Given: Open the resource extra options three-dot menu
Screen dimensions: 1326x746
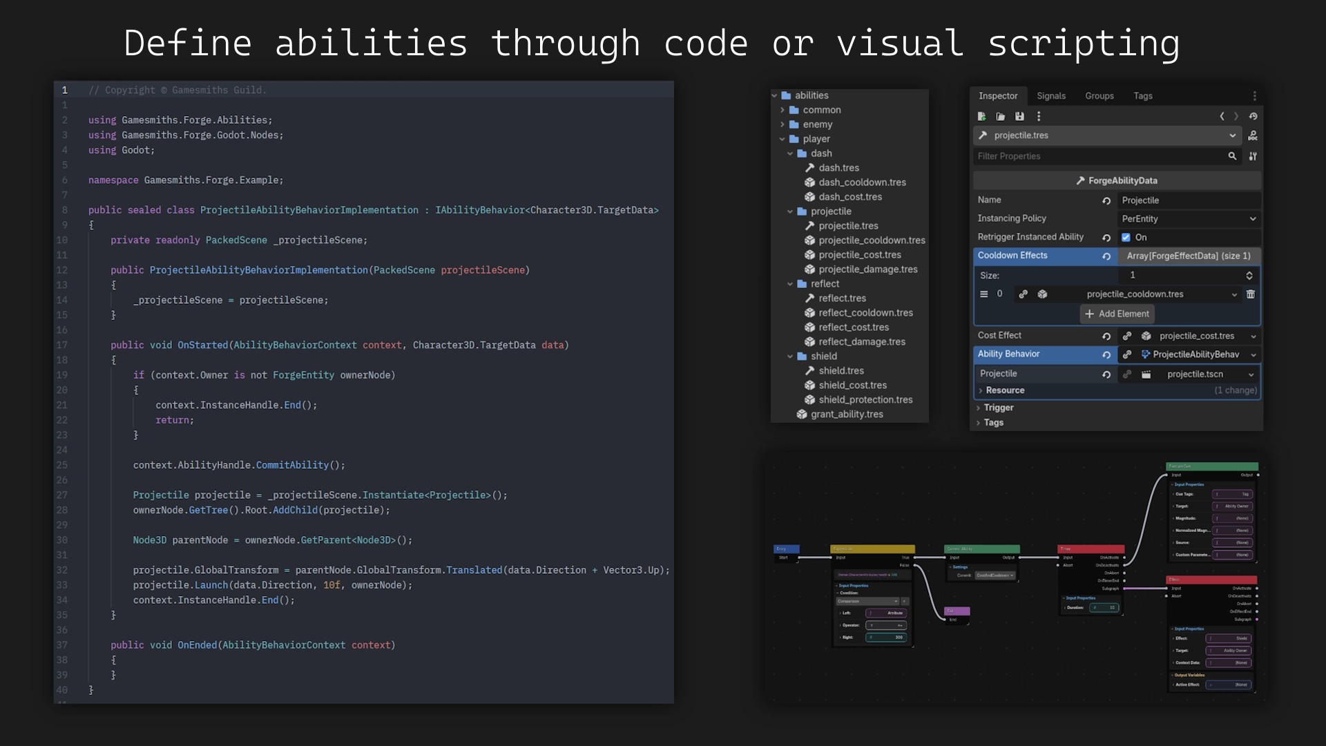Looking at the screenshot, I should (x=1039, y=116).
